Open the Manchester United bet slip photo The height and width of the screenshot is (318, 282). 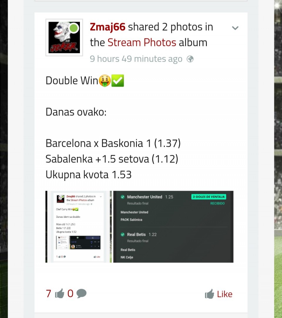[x=173, y=227]
